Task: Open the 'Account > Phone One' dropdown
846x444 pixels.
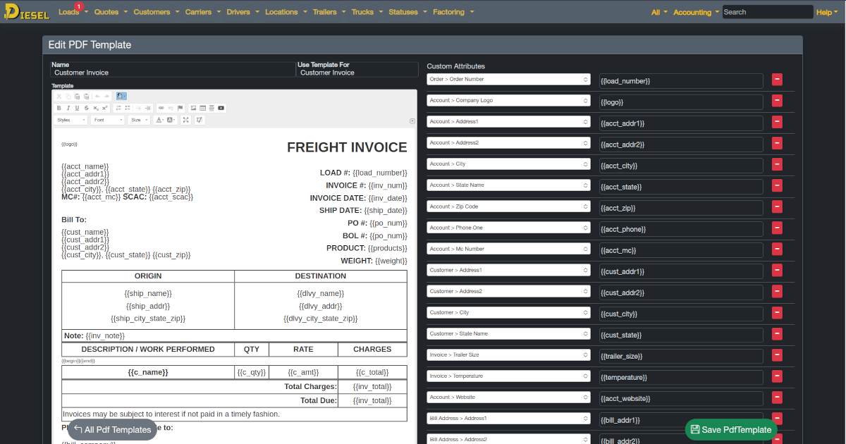Action: (508, 228)
